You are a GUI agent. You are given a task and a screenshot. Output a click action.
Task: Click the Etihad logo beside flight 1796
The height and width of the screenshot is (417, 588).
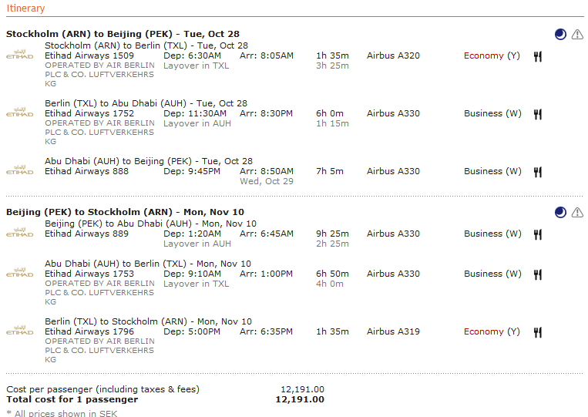[20, 331]
